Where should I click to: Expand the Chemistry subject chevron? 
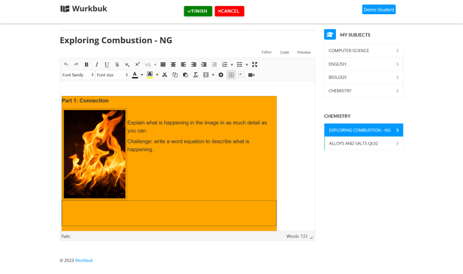(398, 90)
